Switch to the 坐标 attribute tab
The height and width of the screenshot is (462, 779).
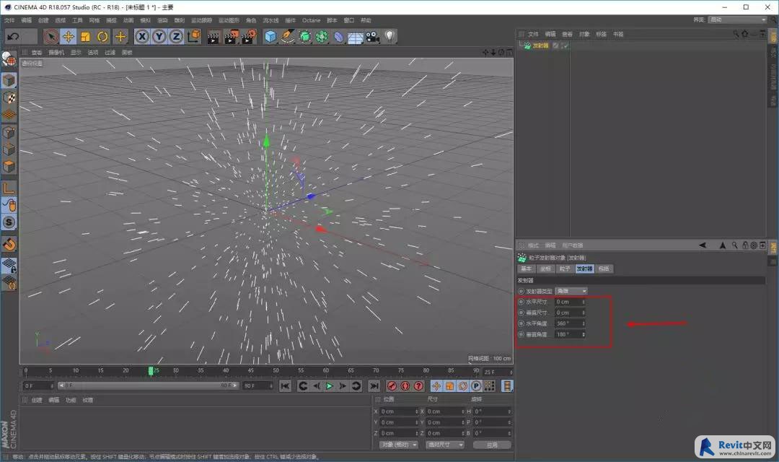point(545,269)
